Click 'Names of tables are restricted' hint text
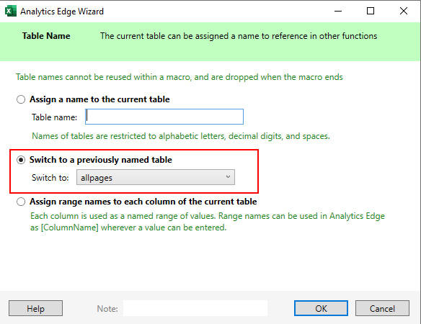421x324 pixels. pos(181,136)
